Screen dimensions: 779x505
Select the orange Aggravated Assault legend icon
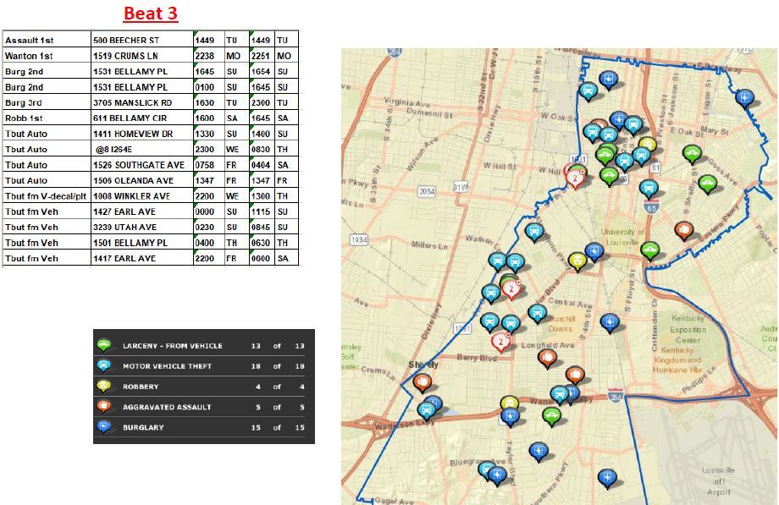(x=104, y=406)
